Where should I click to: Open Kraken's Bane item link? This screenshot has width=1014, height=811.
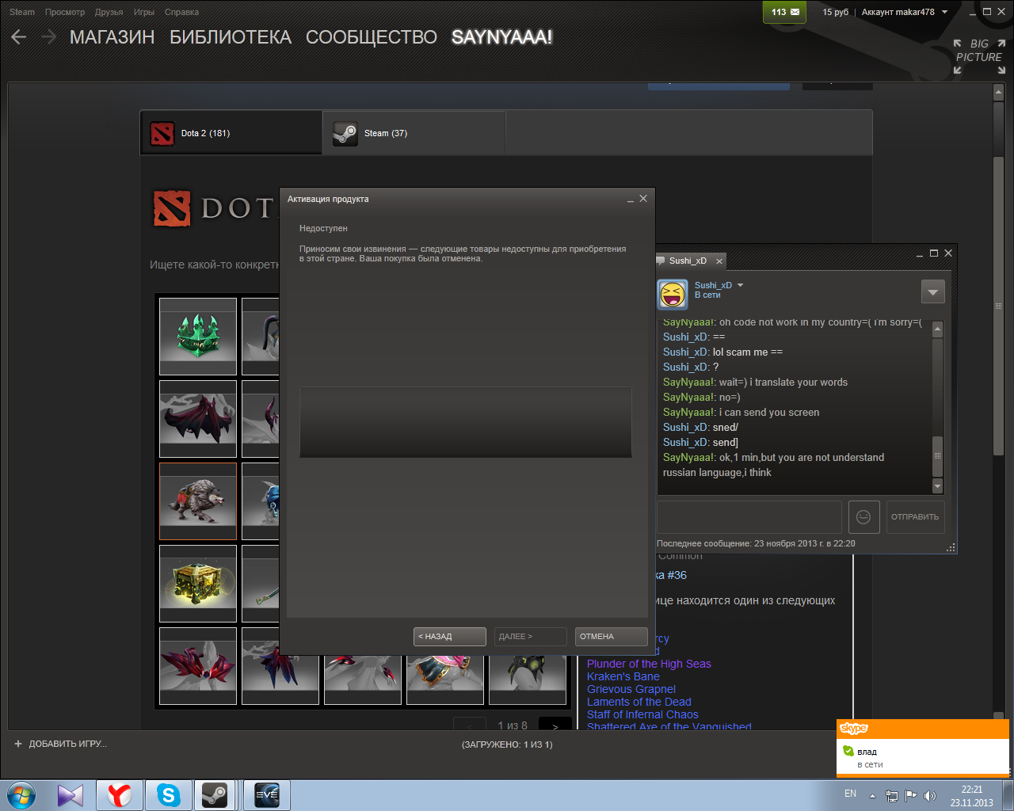(623, 676)
